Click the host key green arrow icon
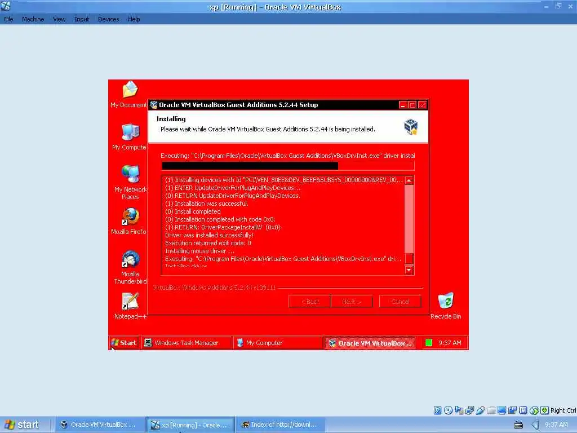This screenshot has width=577, height=433. [x=545, y=410]
